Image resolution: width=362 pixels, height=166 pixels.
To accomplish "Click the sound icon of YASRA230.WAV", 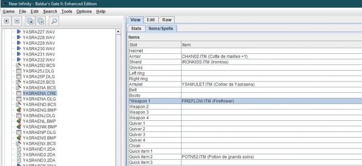I will (x=19, y=48).
